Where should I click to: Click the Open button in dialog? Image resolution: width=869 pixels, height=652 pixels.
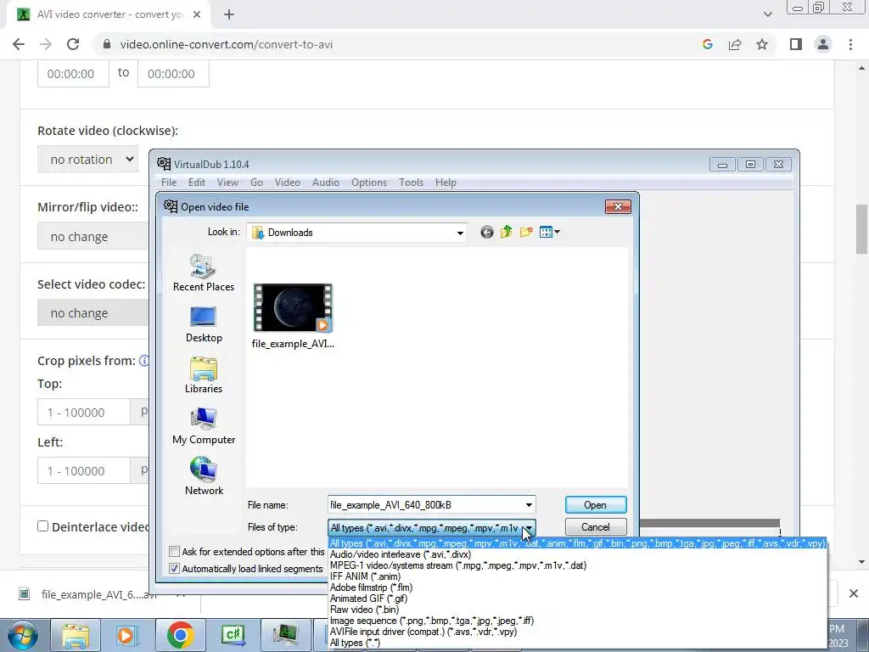pyautogui.click(x=596, y=505)
